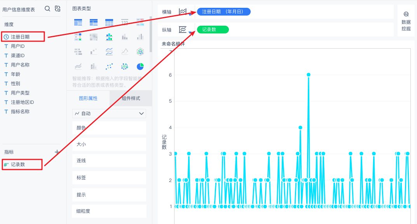Expand the blue arrow under 横轴 icon
Image resolution: width=417 pixels, height=224 pixels.
click(x=190, y=15)
